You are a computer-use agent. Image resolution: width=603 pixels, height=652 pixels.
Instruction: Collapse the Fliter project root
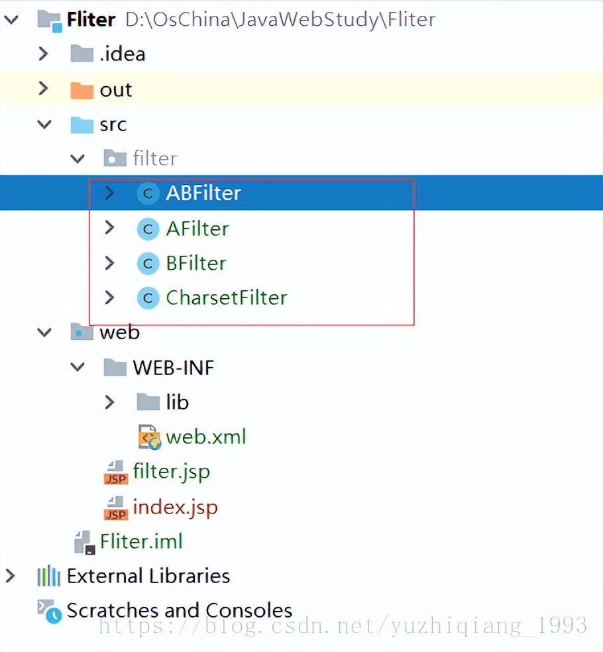click(11, 19)
